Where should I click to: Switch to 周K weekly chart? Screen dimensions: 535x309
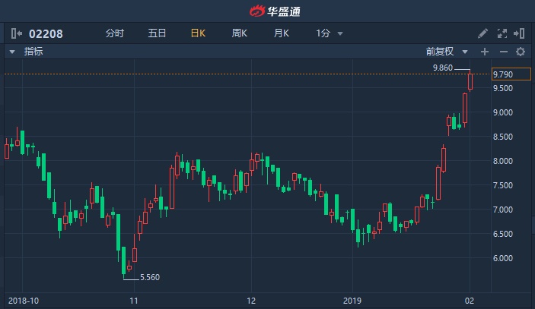coord(240,33)
